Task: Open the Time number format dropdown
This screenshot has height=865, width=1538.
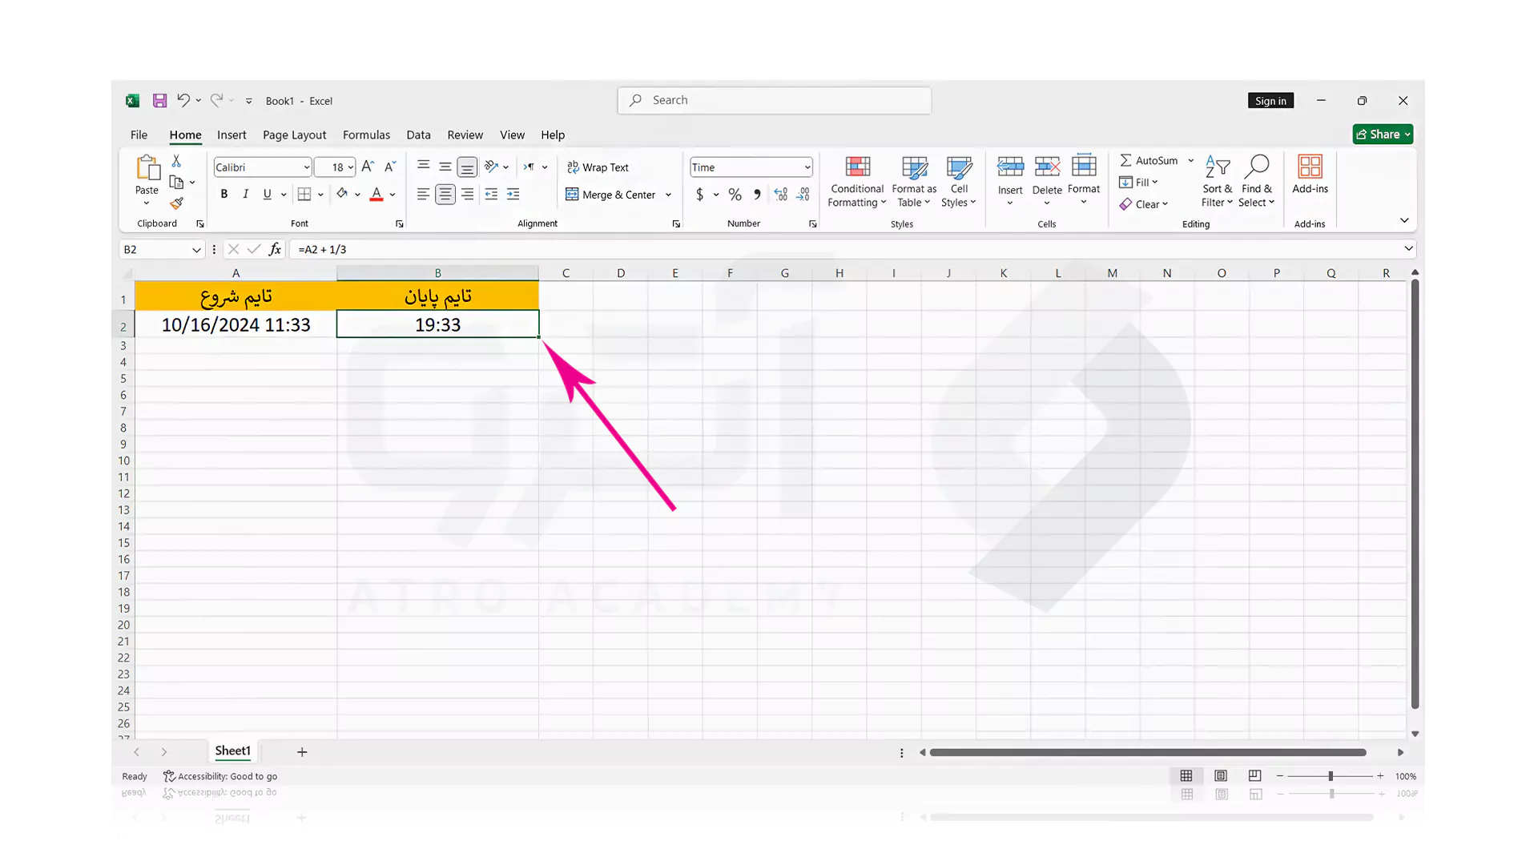Action: point(807,167)
